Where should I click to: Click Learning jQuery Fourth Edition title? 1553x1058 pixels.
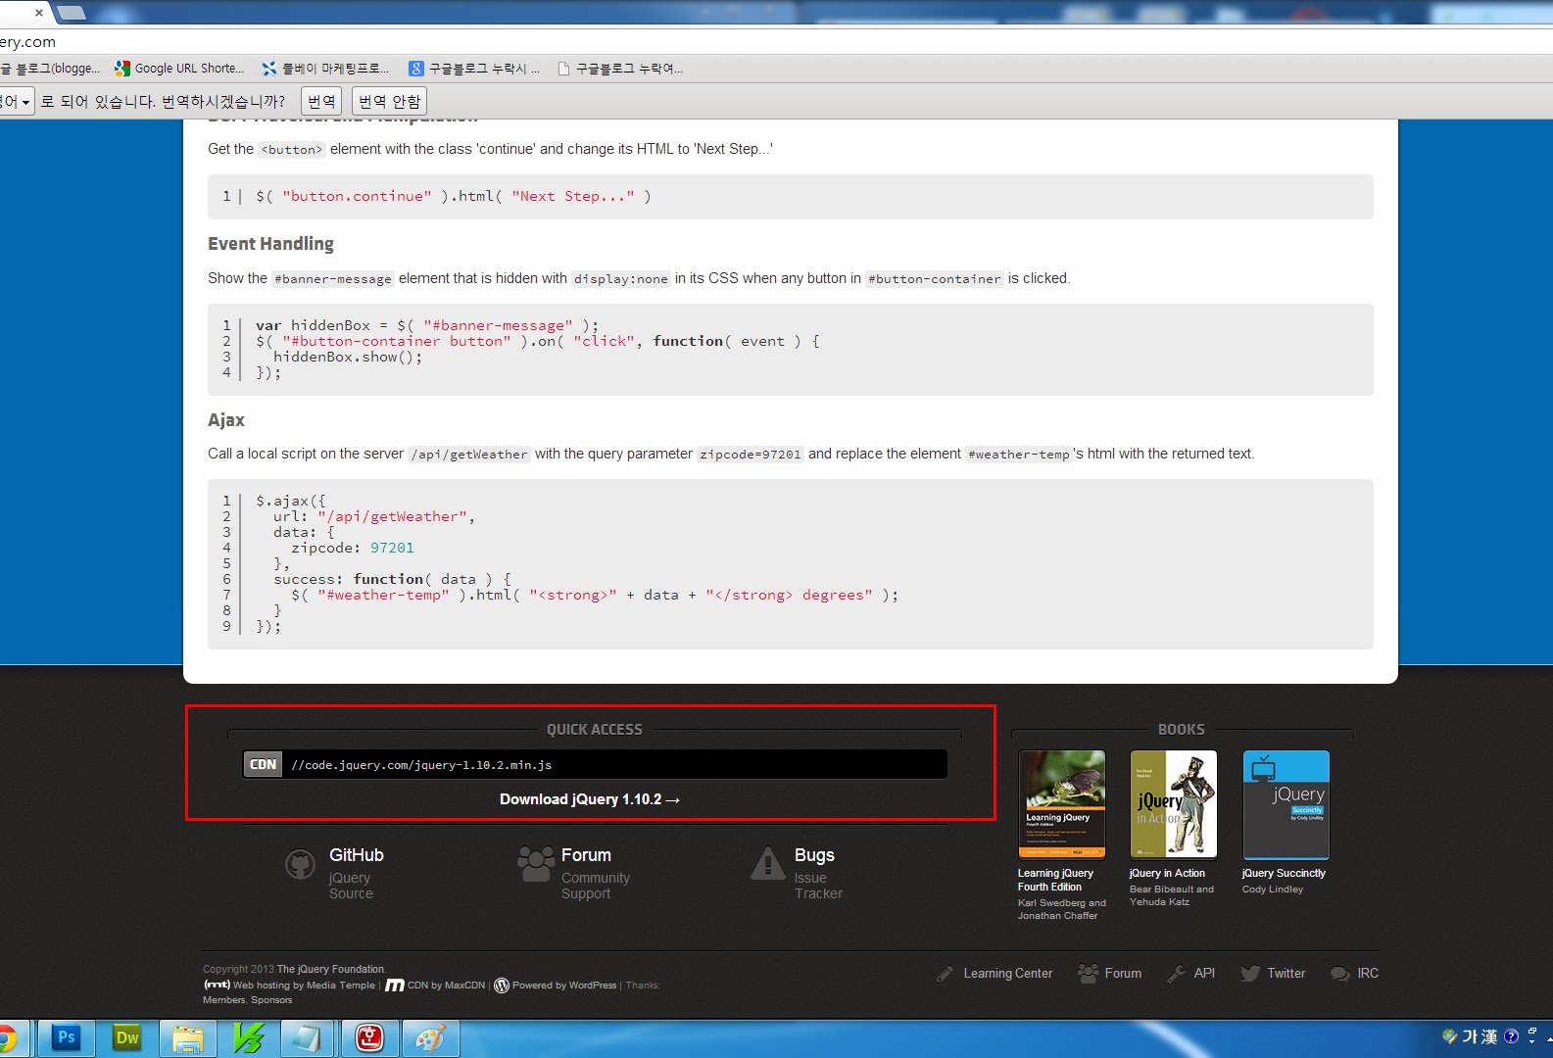point(1055,880)
